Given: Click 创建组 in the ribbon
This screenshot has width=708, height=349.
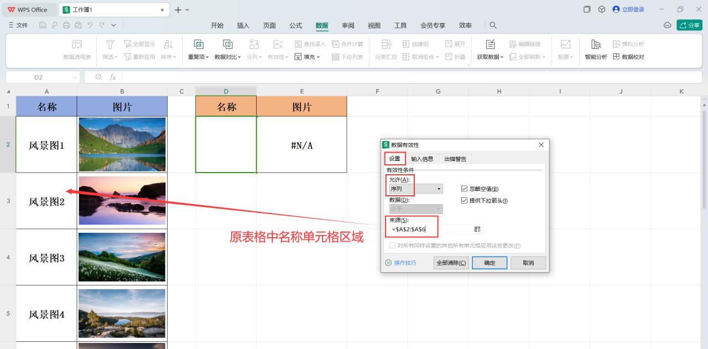Looking at the screenshot, I should pos(415,44).
